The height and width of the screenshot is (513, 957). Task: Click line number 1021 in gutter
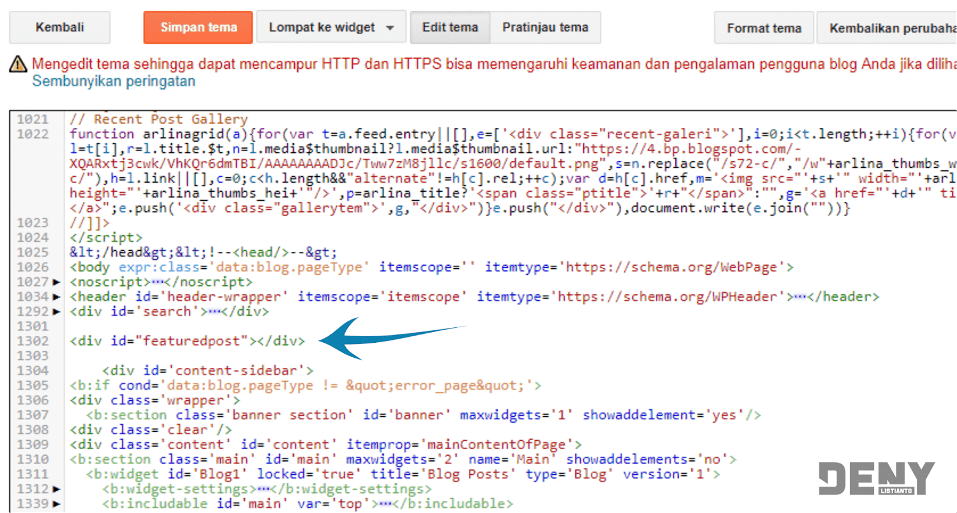33,119
